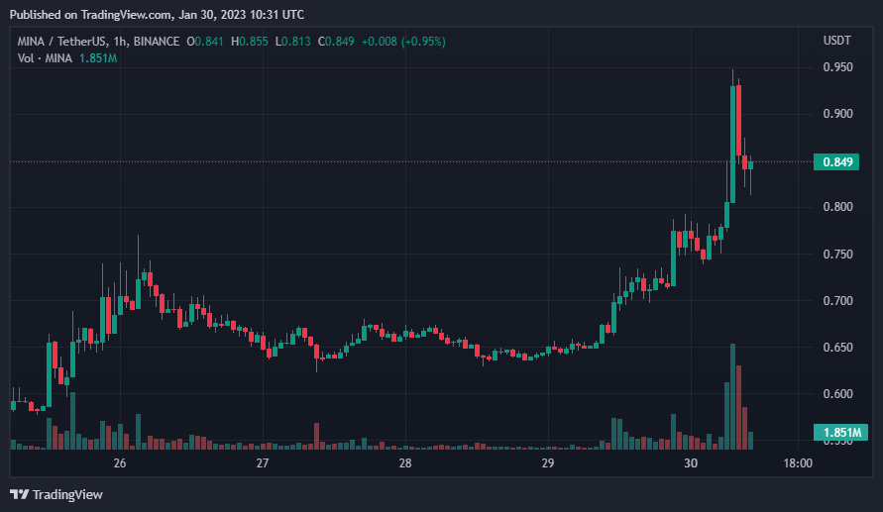
Task: Click the Vol · MINA indicator label
Action: pos(45,58)
